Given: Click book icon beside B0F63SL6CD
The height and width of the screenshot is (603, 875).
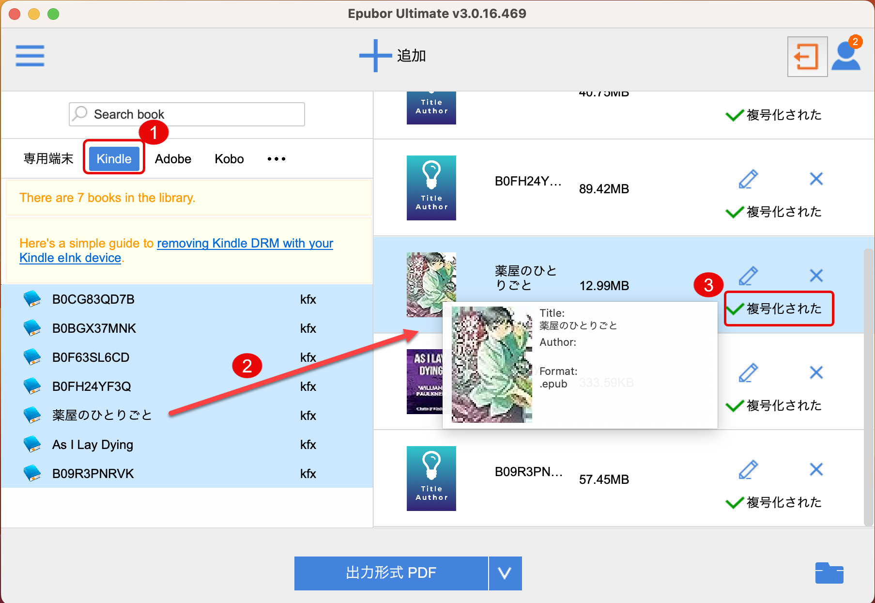Looking at the screenshot, I should click(32, 357).
